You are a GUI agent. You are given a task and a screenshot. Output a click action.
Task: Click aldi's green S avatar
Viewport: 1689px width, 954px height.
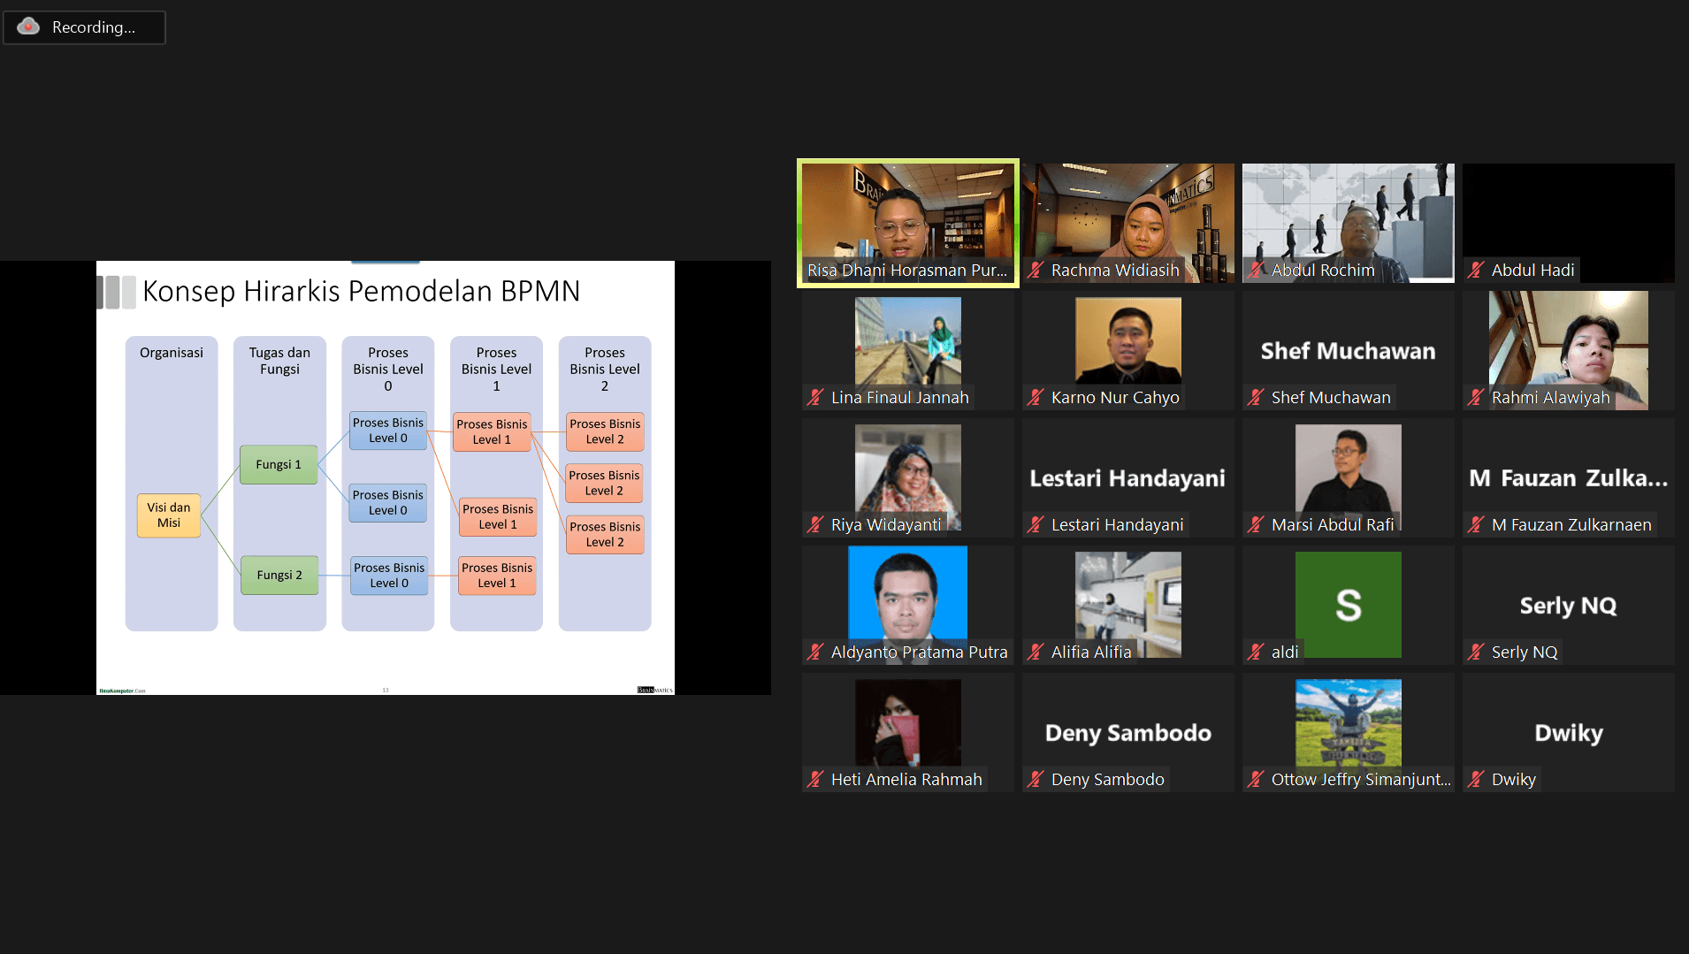(x=1348, y=604)
